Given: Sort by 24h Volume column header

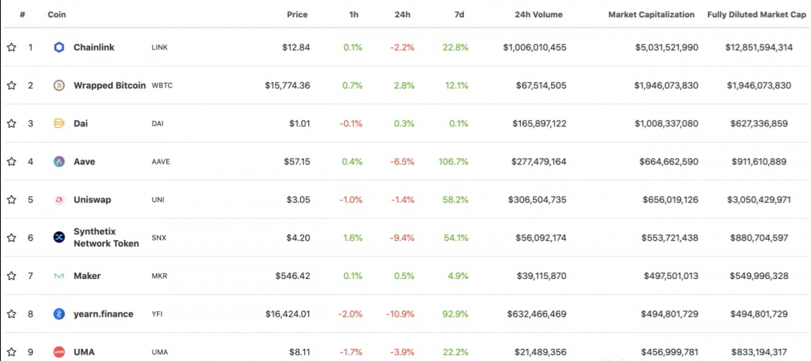Looking at the screenshot, I should click(x=538, y=14).
